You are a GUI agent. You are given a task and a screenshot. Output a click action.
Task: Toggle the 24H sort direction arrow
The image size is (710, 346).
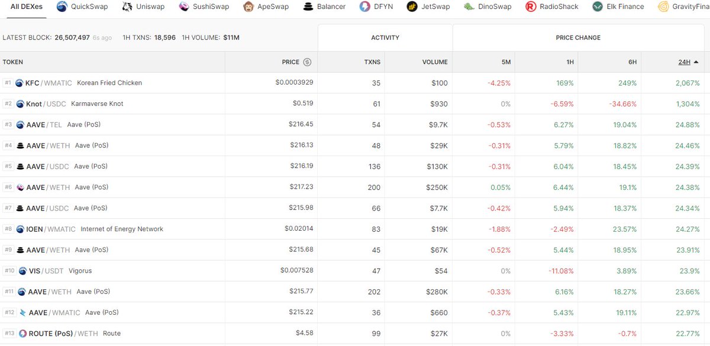pos(696,62)
